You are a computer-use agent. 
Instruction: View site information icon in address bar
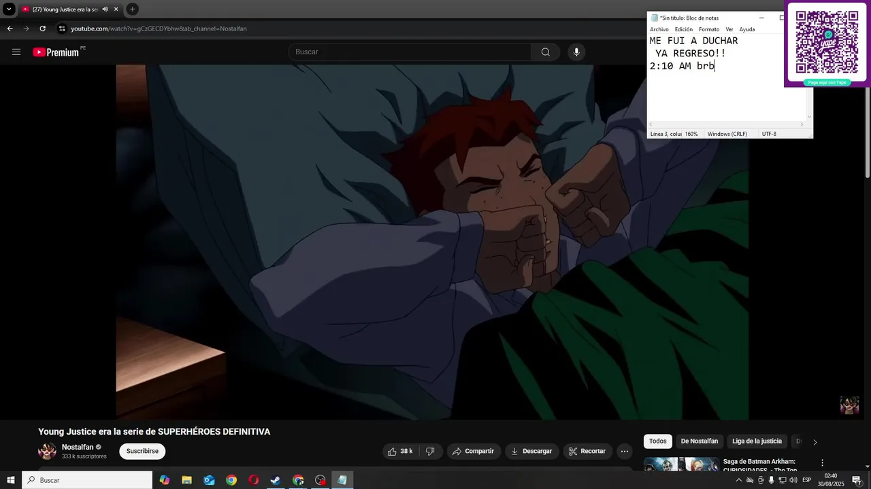coord(62,29)
